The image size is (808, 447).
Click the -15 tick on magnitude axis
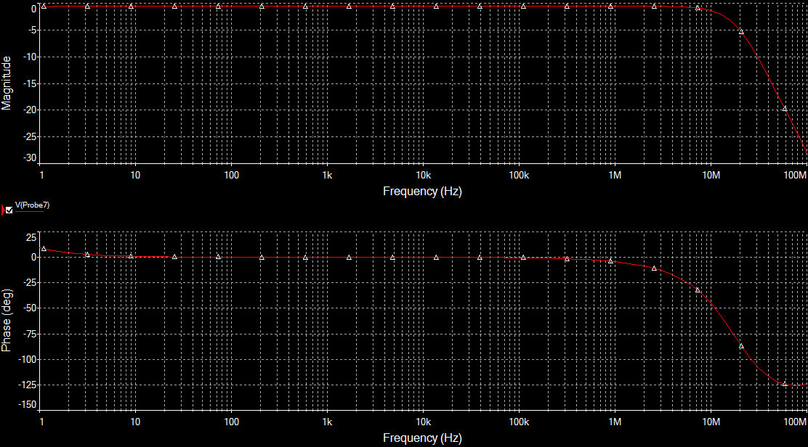(29, 84)
